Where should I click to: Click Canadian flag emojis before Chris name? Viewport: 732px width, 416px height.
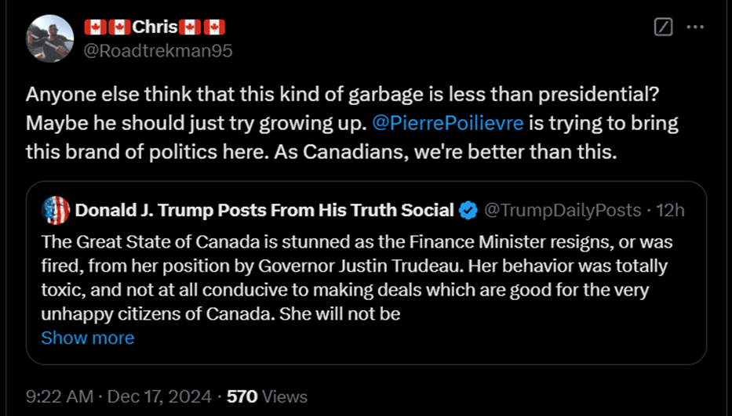[x=107, y=27]
